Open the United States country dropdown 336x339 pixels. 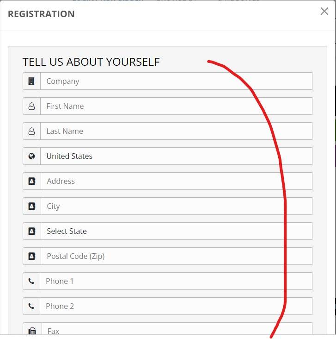[176, 156]
